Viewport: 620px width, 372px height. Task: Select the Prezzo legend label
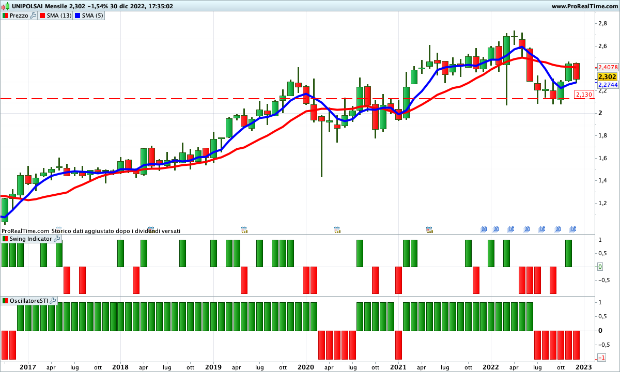click(x=19, y=16)
